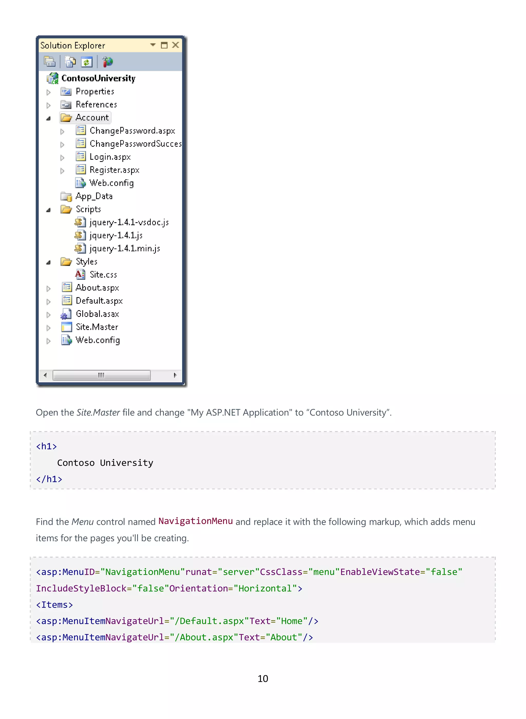Click the Properties toolbar icon in Solution Explorer
Viewport: 526px width, 719px height.
pos(50,62)
